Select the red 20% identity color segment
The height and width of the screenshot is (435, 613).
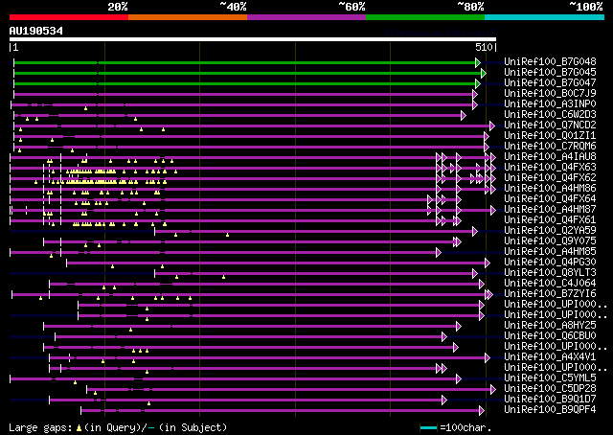69,17
